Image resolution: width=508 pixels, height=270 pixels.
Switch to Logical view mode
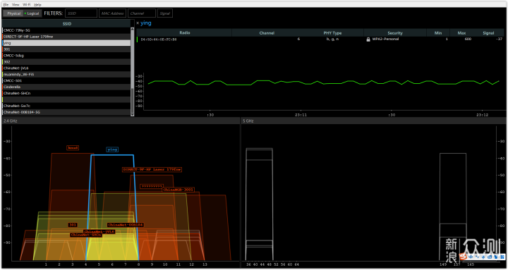click(32, 13)
